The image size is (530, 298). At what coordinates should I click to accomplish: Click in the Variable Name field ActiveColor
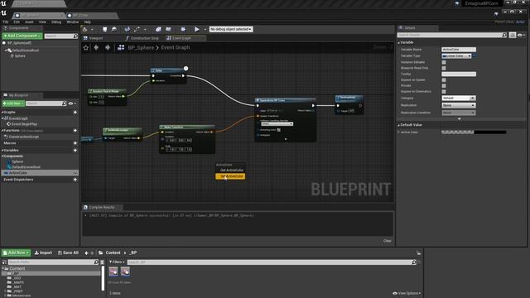click(x=459, y=50)
